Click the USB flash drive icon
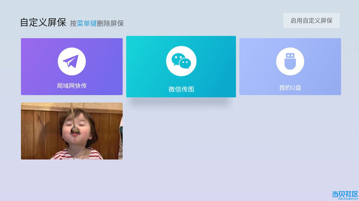359x201 pixels. pos(290,62)
